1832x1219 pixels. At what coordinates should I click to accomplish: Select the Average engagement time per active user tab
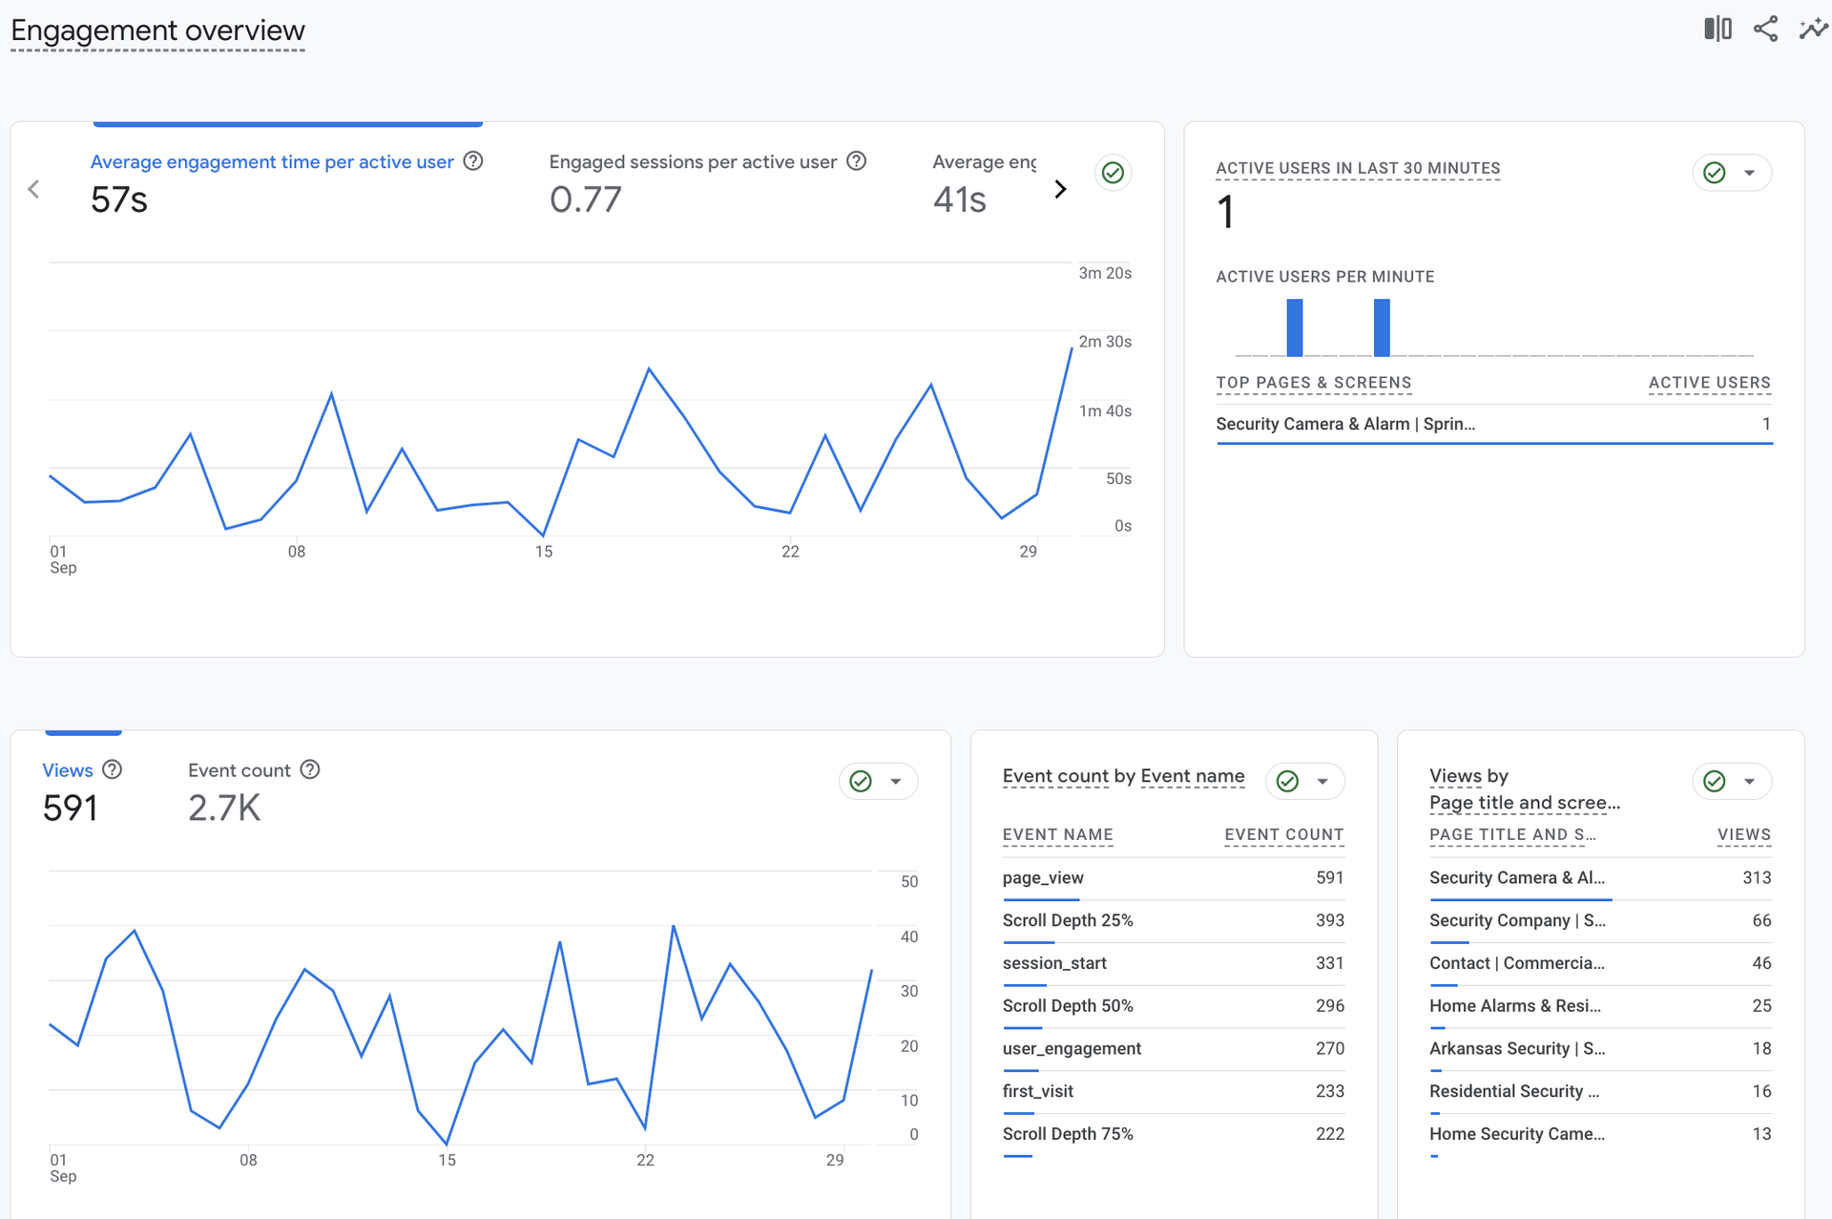272,162
